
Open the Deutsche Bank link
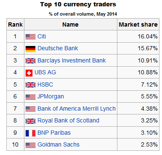[x=58, y=48]
